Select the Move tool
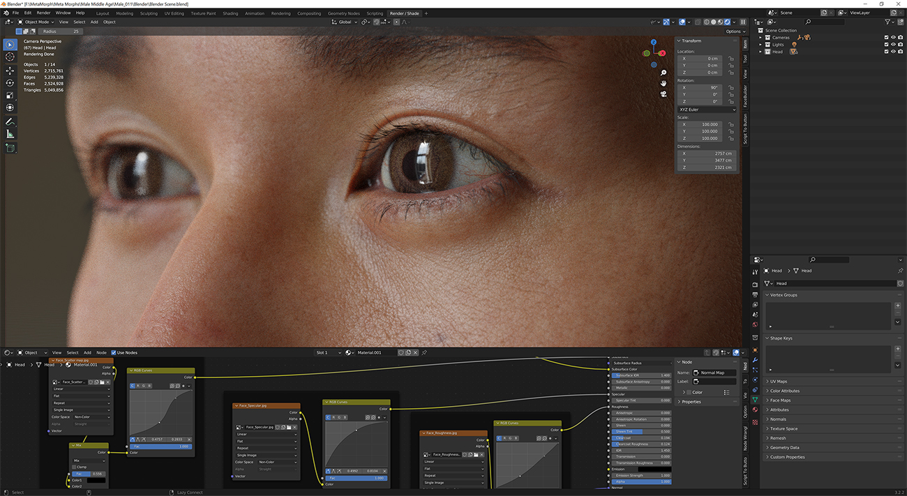Viewport: 907px width, 496px height. (10, 70)
